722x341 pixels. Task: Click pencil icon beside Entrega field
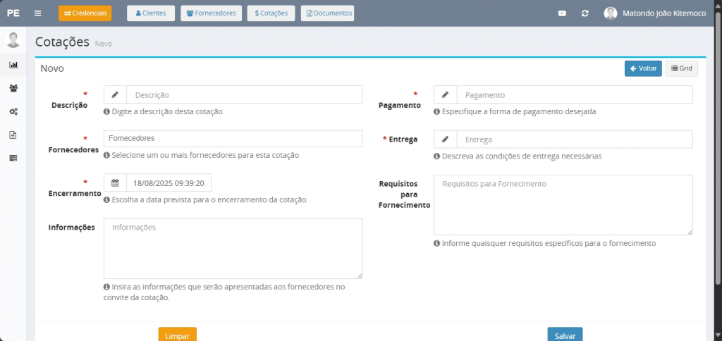click(x=446, y=139)
